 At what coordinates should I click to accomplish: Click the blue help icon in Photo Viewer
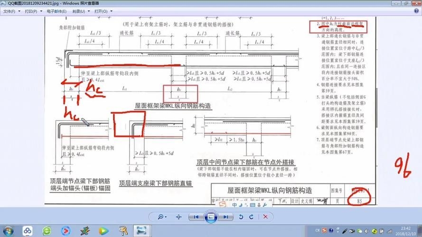(x=416, y=11)
